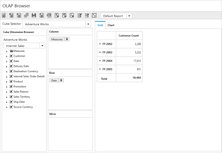Expand the Measures tree node
222x153 pixels.
(6, 51)
